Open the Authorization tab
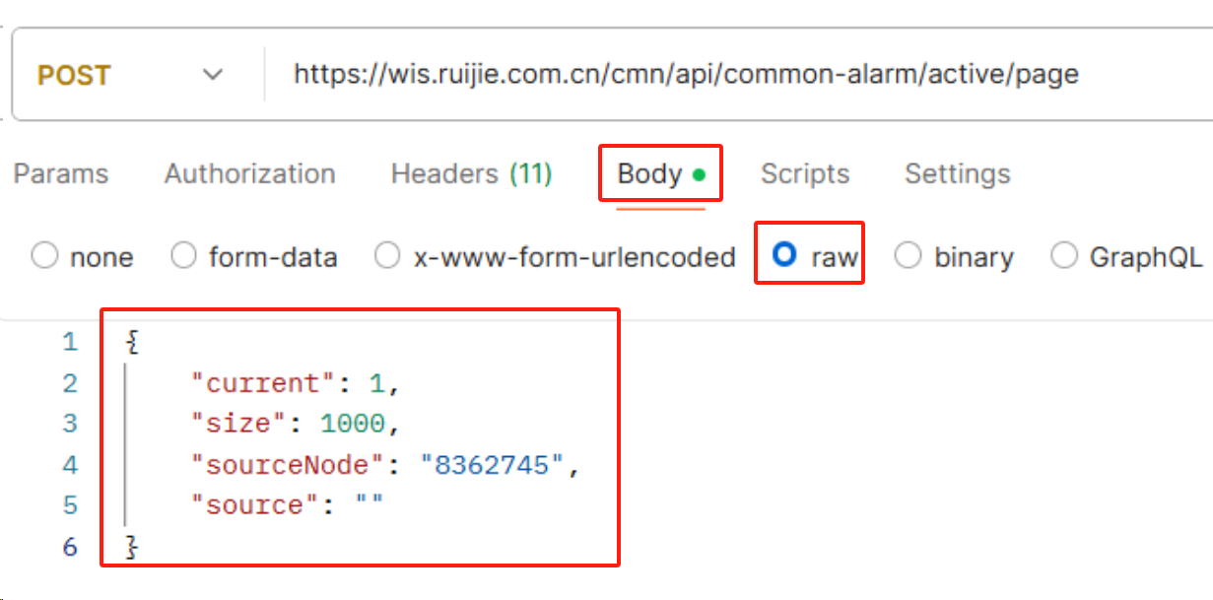The image size is (1213, 600). [250, 174]
